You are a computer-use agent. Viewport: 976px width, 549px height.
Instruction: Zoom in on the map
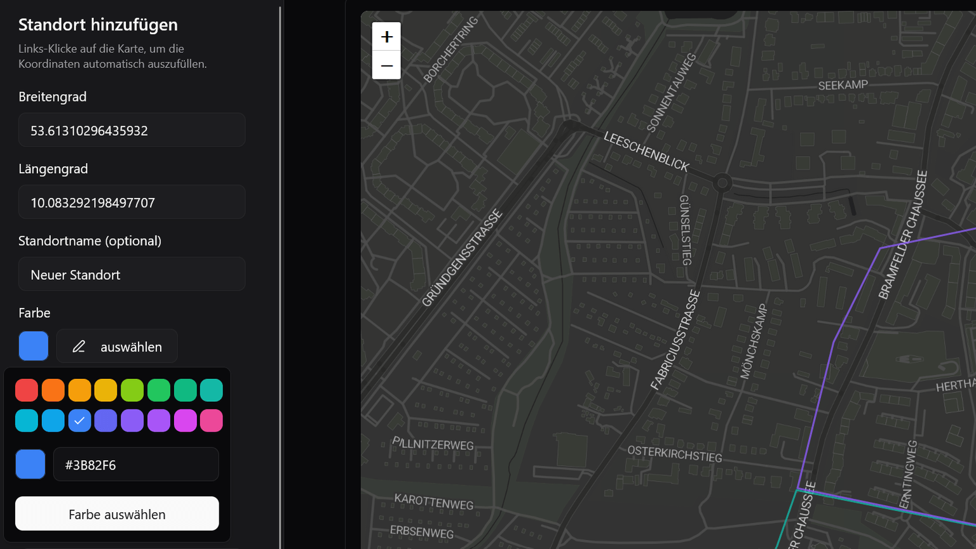[x=386, y=37]
